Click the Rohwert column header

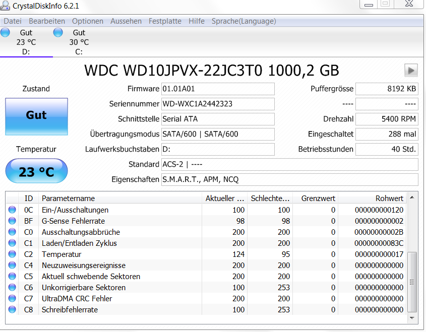click(372, 198)
